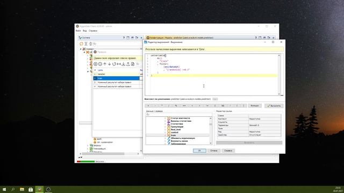Click the red-green progress bar in status bar
Viewport: 344px width, 193px height.
point(85,161)
